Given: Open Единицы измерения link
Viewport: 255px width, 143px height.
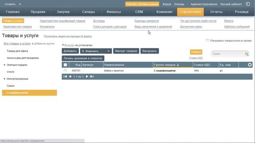Looking at the screenshot, I should pos(147,21).
